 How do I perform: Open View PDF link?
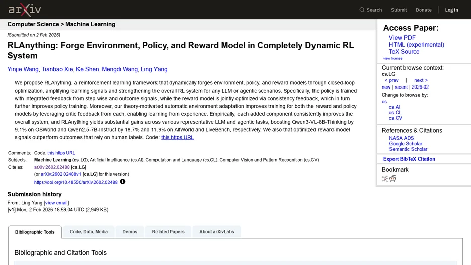click(402, 38)
